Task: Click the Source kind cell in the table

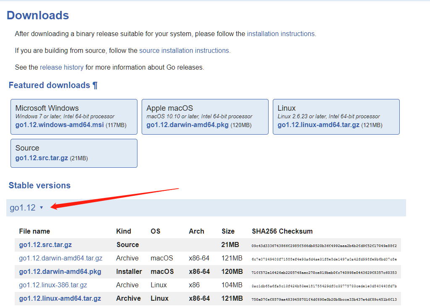Action: click(127, 245)
